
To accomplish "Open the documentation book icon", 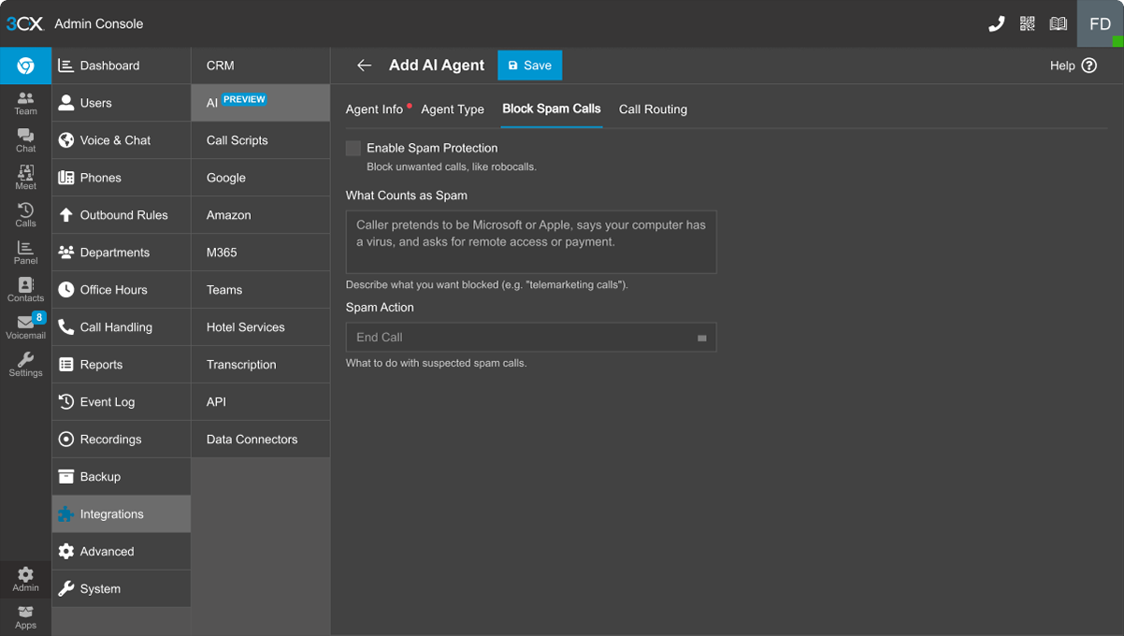I will tap(1058, 24).
